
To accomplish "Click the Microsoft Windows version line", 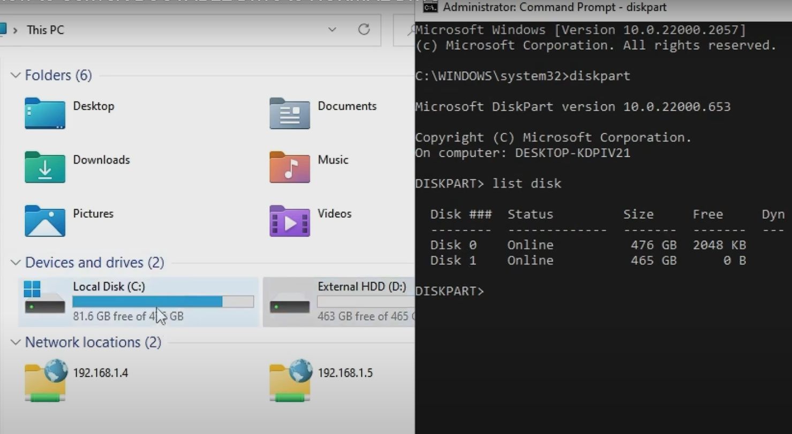I will tap(580, 30).
